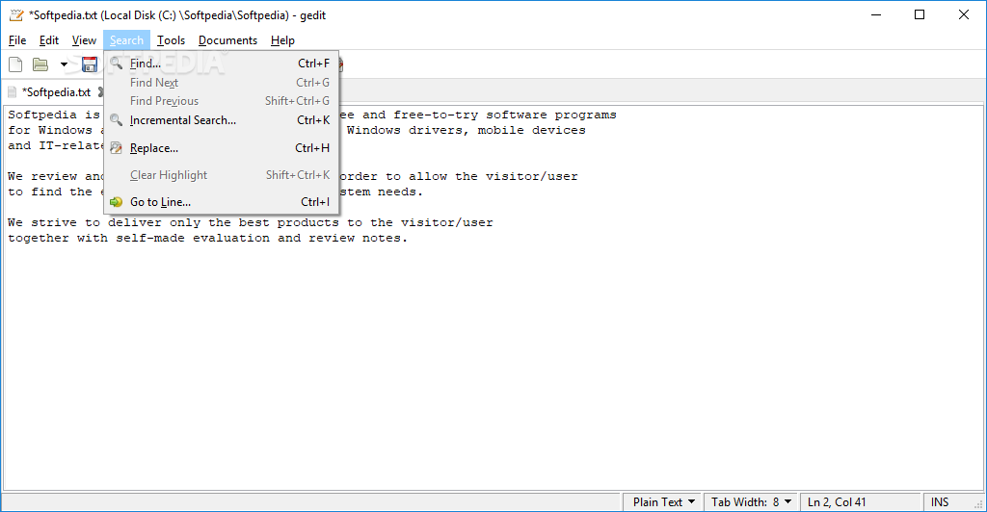
Task: Click the Ln 2, Col 41 status entry
Action: 837,502
